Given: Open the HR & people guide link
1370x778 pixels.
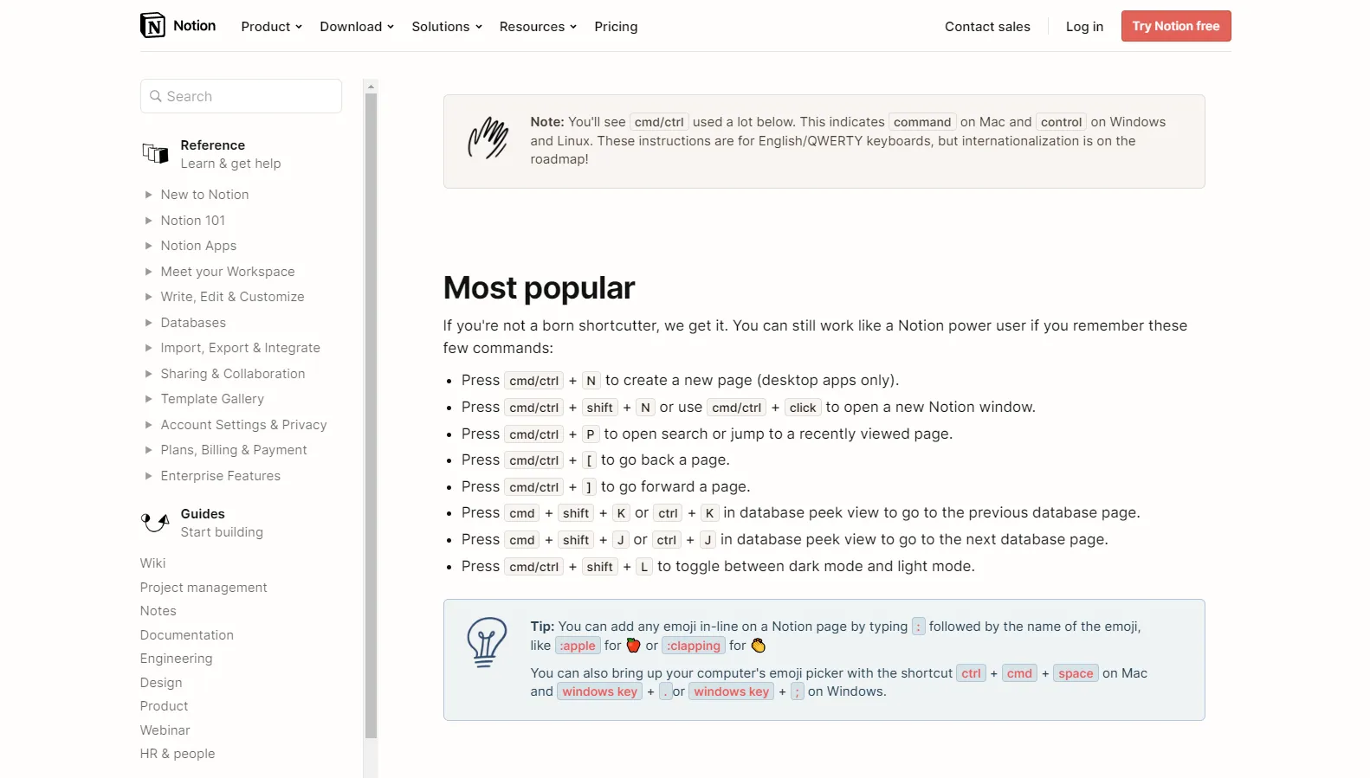Looking at the screenshot, I should click(178, 754).
